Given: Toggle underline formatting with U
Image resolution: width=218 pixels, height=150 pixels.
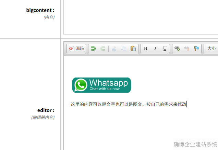Looking at the screenshot, I should pyautogui.click(x=165, y=49).
